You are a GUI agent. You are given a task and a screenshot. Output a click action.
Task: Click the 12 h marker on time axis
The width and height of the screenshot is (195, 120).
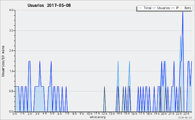[x=104, y=114]
